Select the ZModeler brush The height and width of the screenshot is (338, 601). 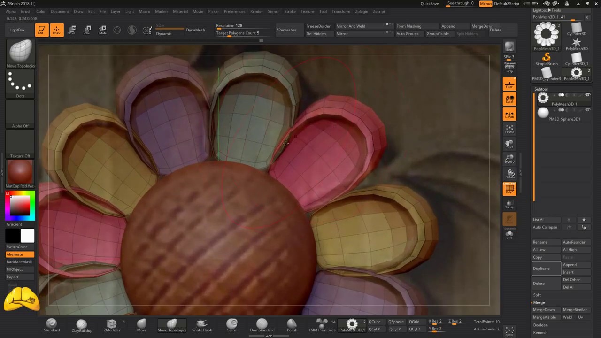pos(112,325)
